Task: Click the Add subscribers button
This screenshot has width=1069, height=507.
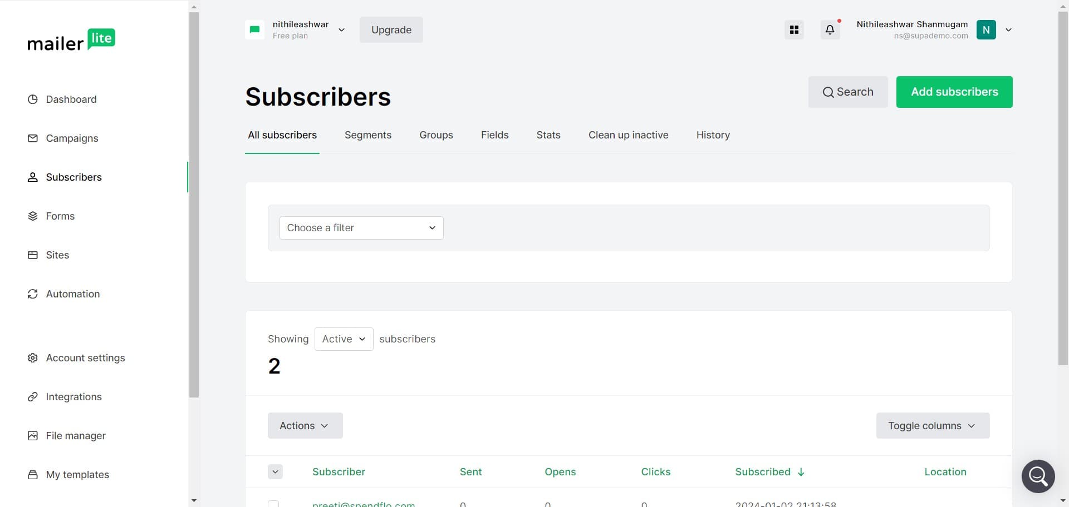Action: click(x=954, y=92)
